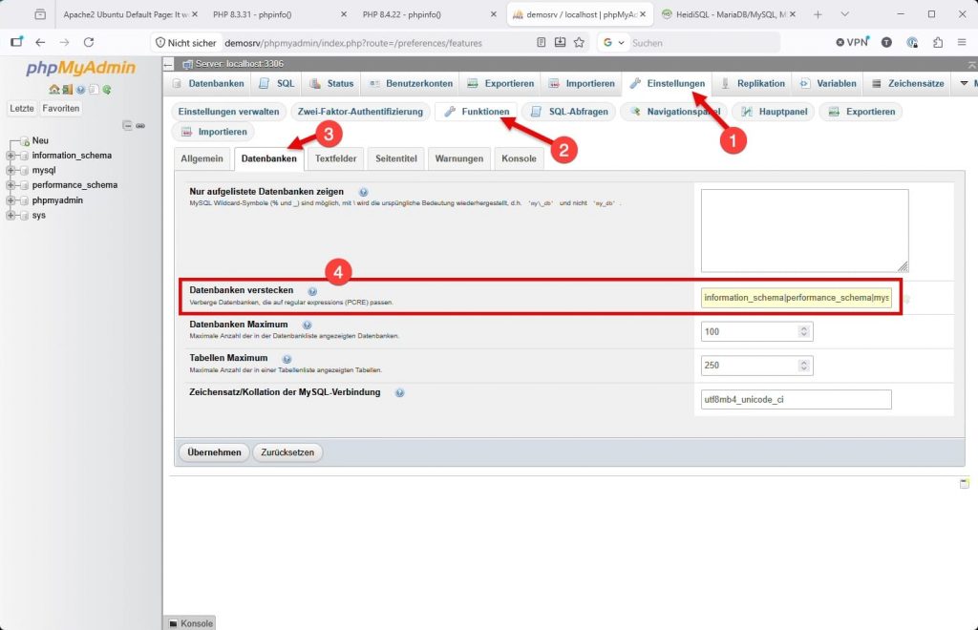Click help icon beside Datenbanken verstecken
This screenshot has width=978, height=630.
coord(312,291)
